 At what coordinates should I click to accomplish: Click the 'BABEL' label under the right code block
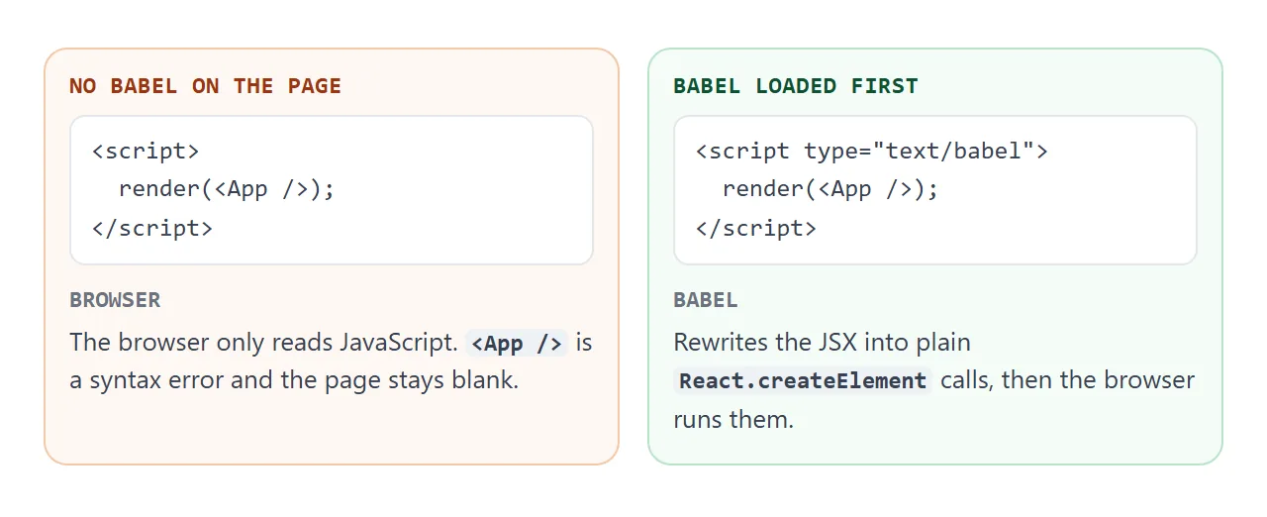click(706, 300)
